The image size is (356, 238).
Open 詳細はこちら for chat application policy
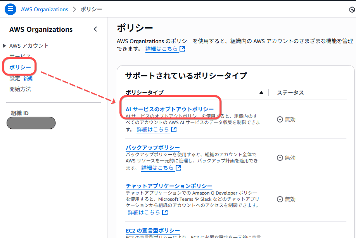(x=144, y=212)
